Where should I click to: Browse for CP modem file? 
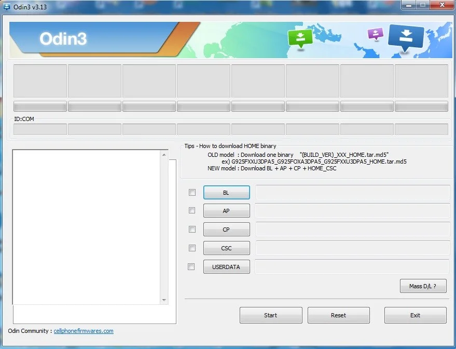pyautogui.click(x=227, y=230)
